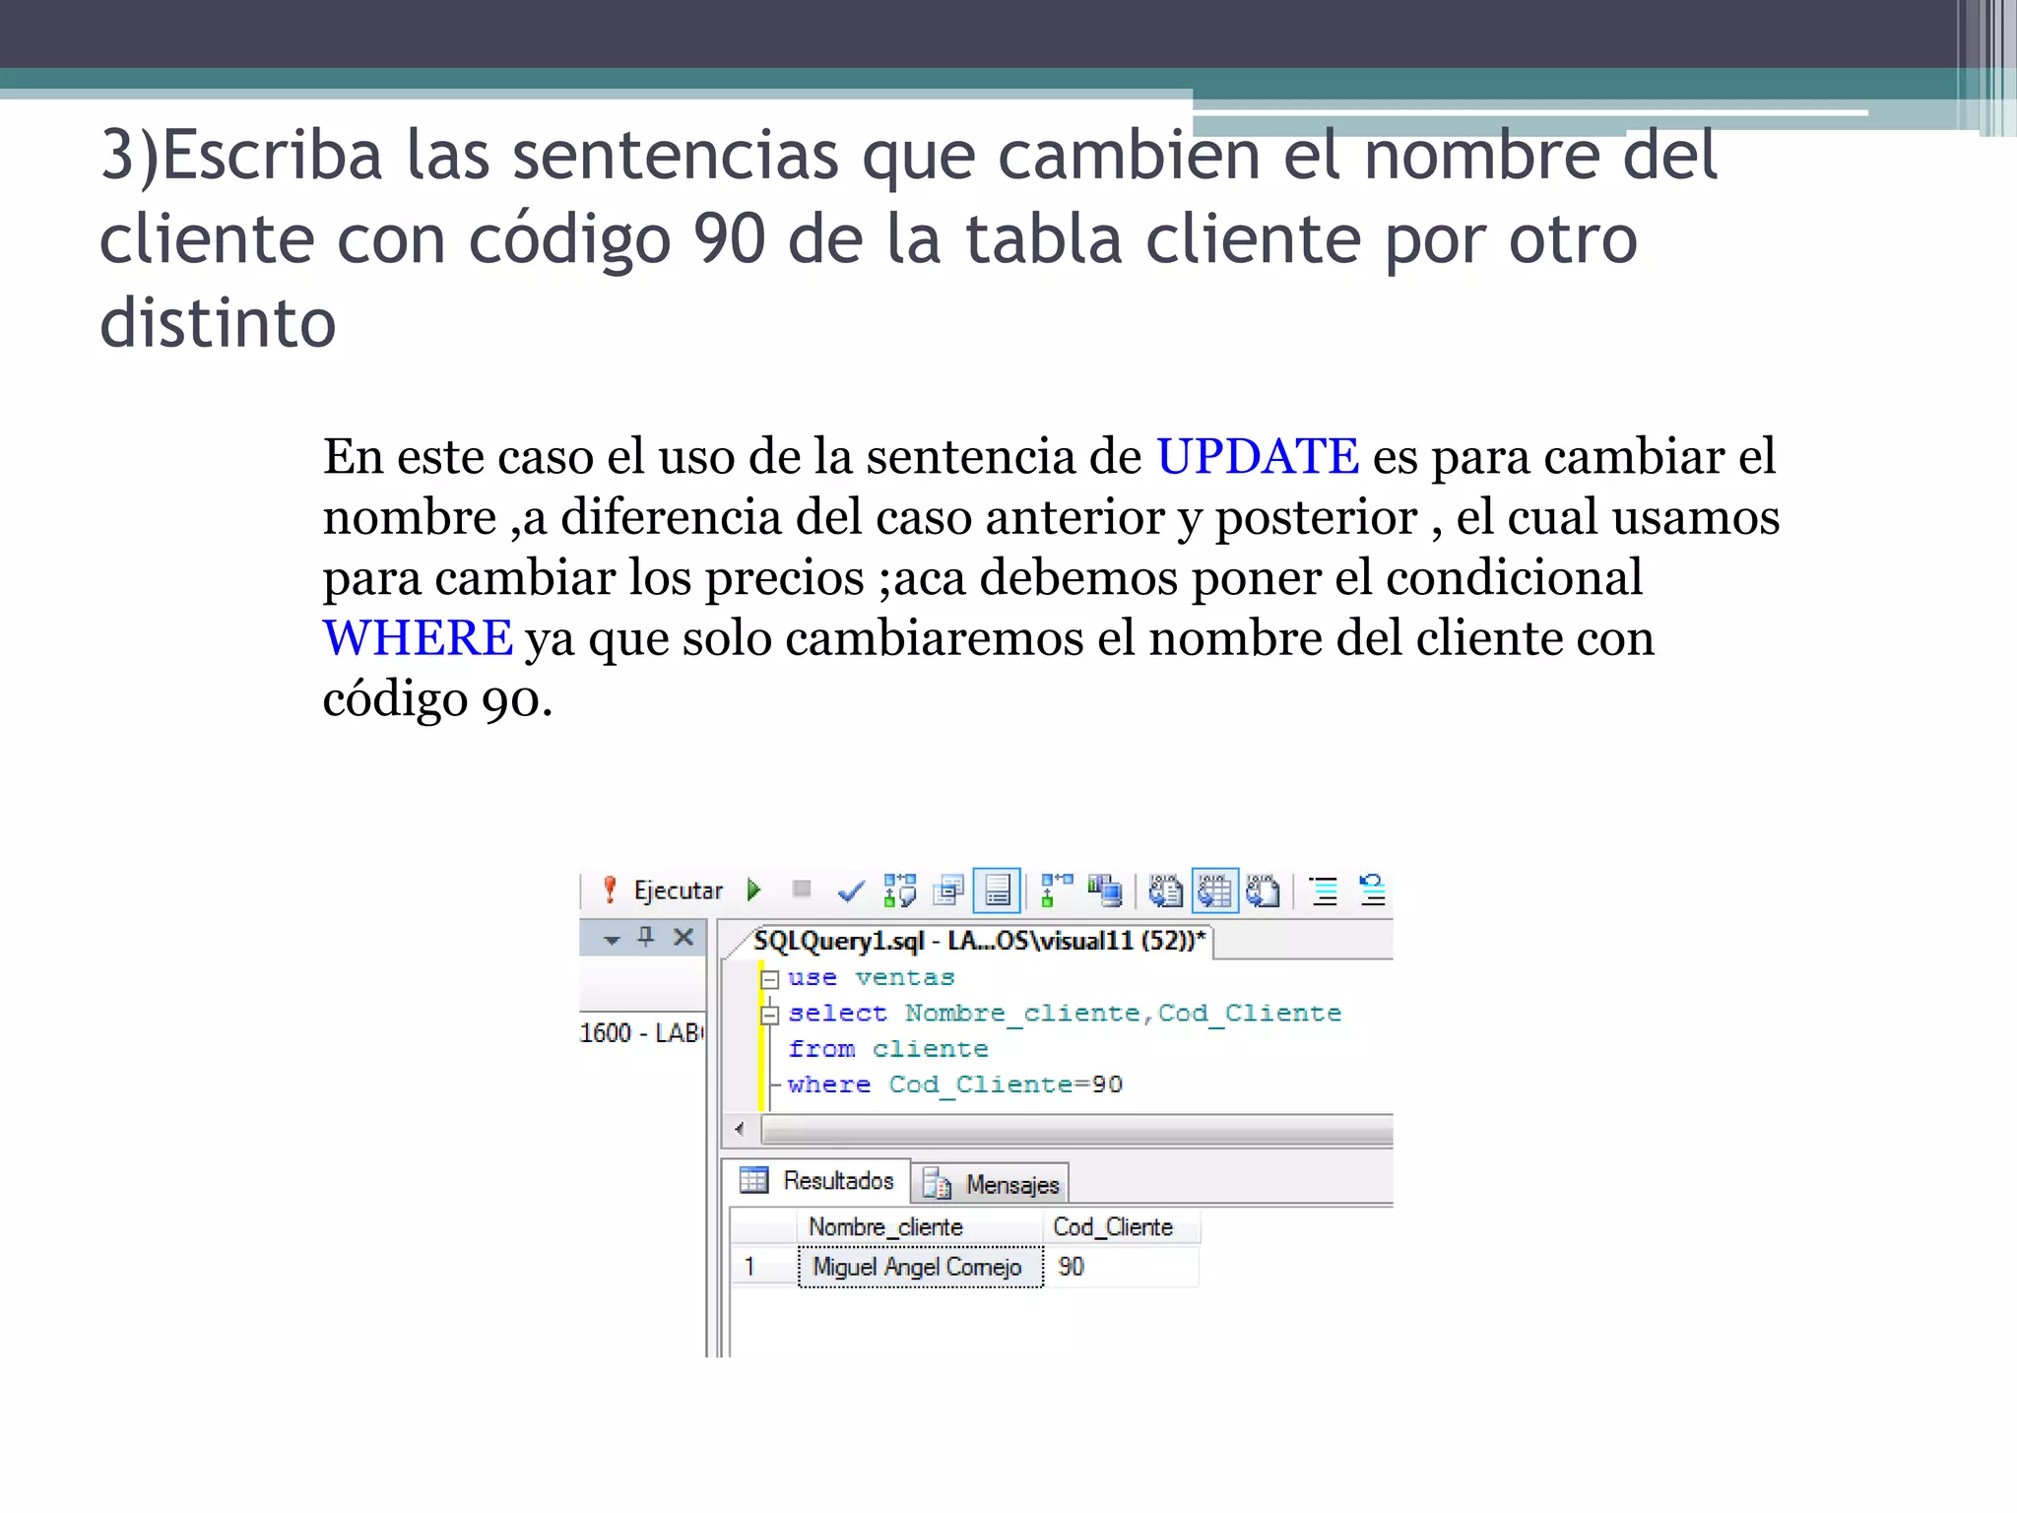The height and width of the screenshot is (1513, 2017).
Task: Click the 'from cliente' code line
Action: (x=887, y=1049)
